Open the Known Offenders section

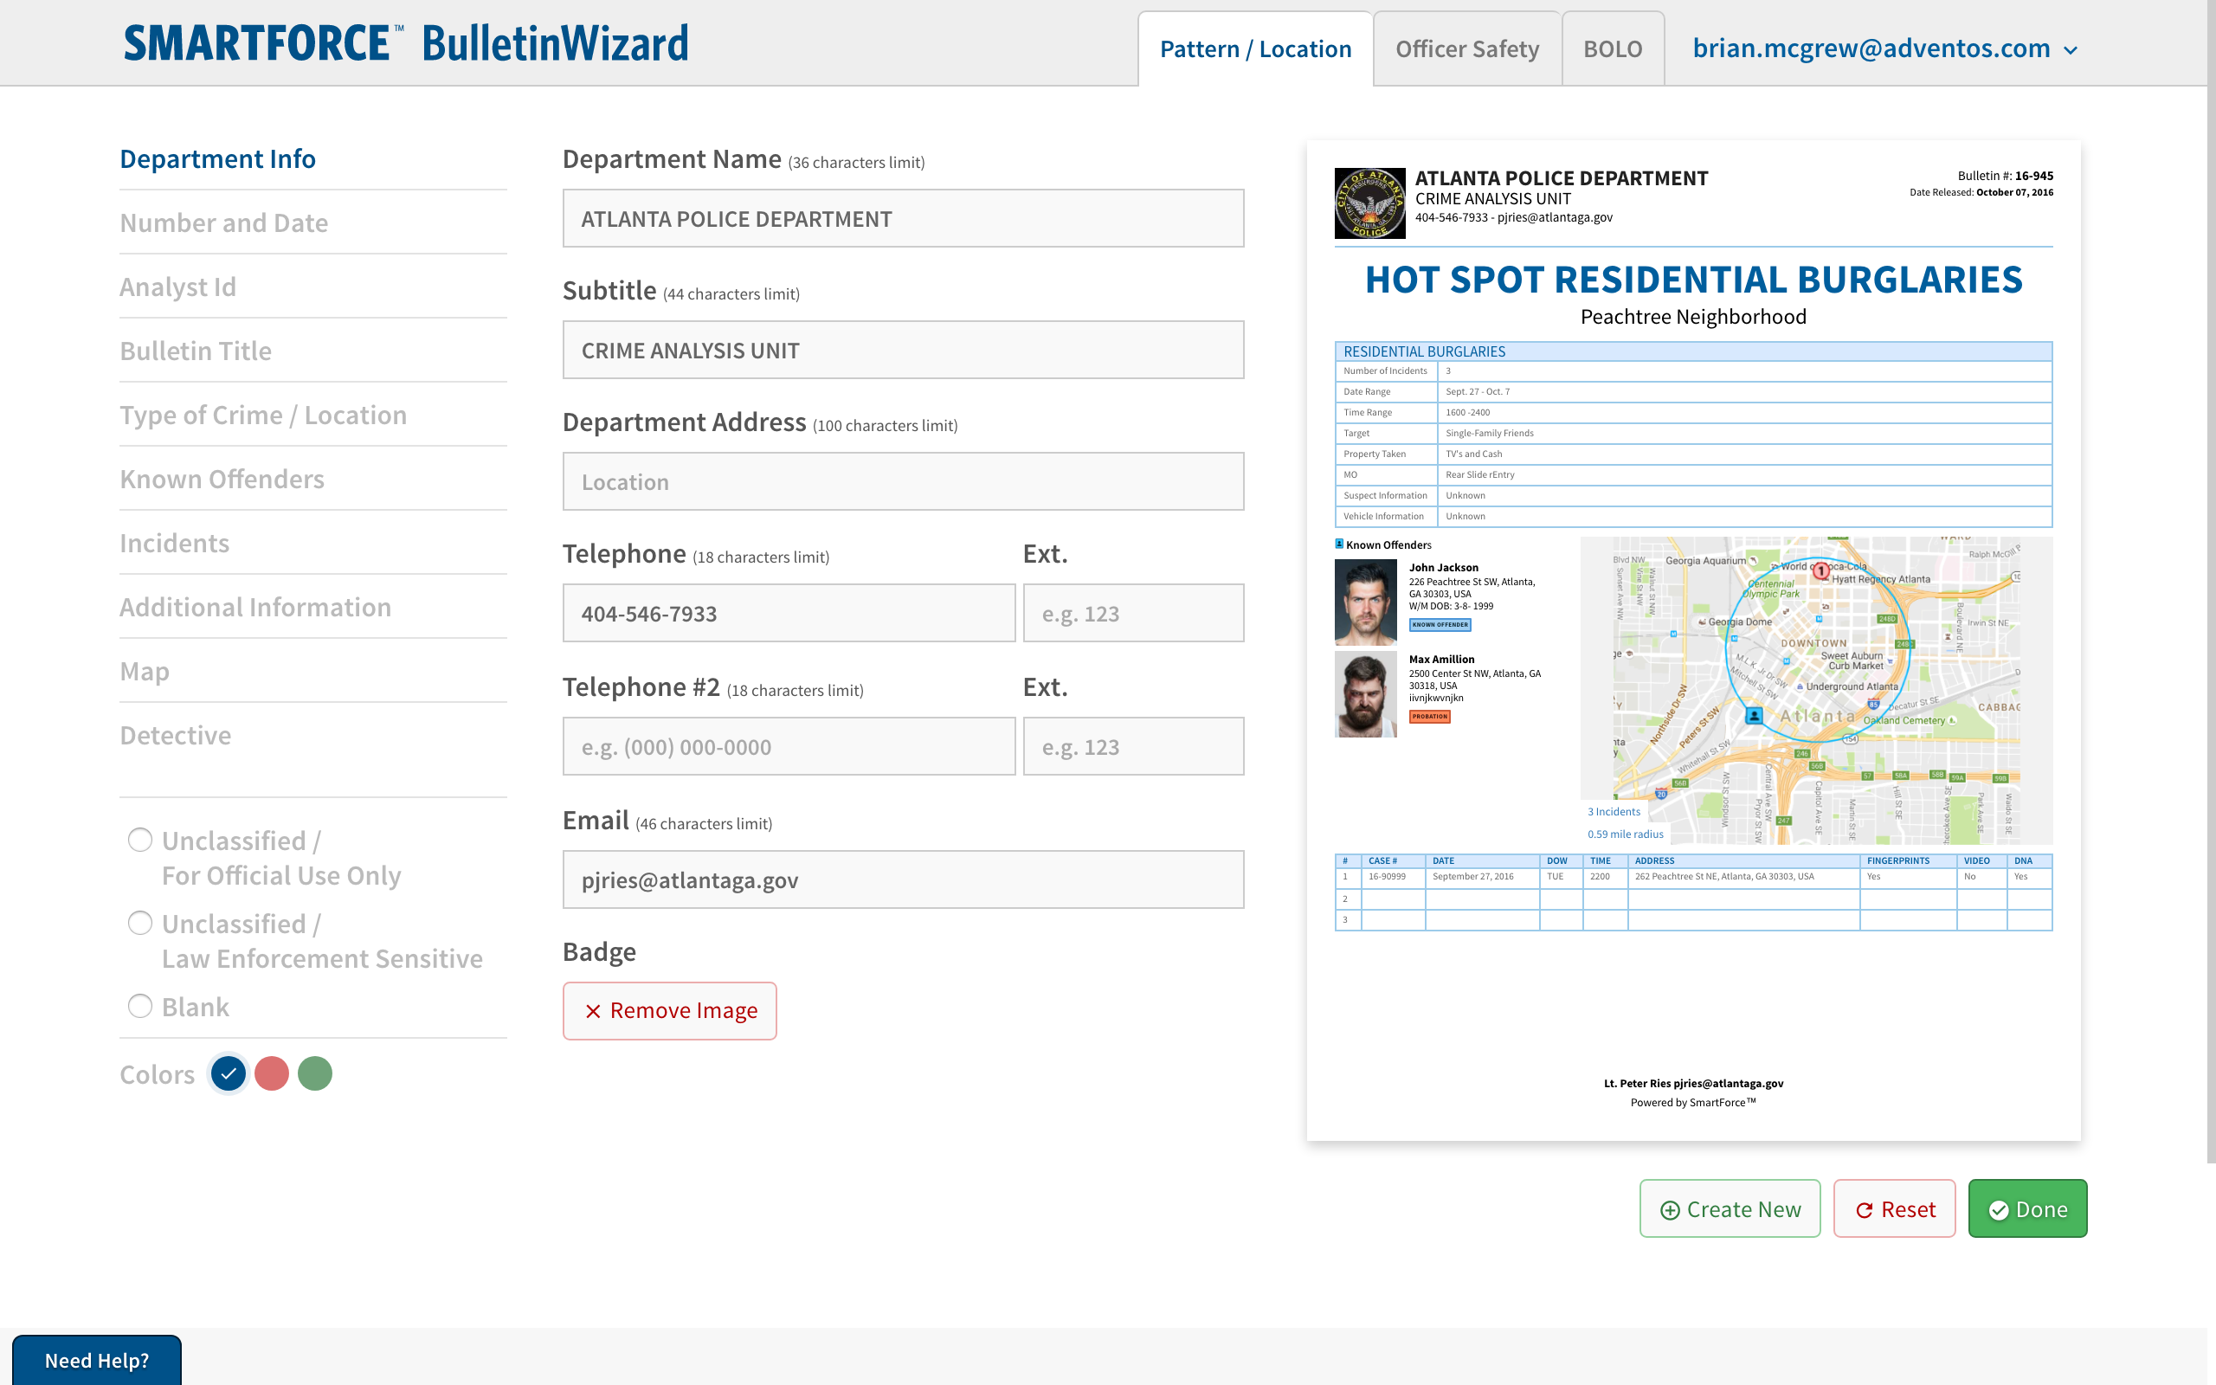coord(222,479)
